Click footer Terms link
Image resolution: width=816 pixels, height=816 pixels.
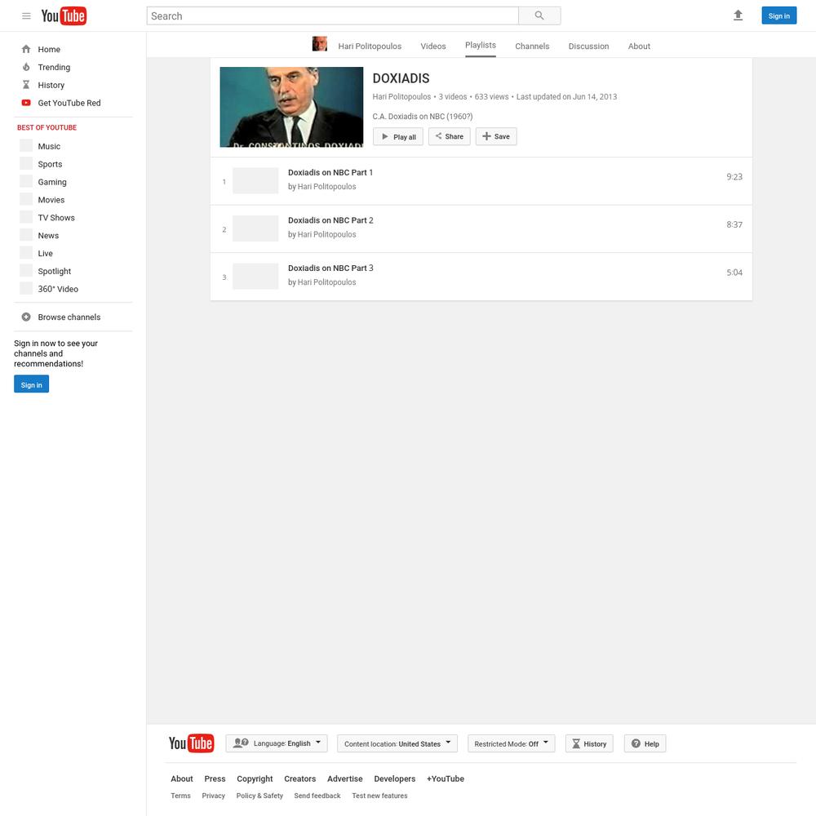180,796
